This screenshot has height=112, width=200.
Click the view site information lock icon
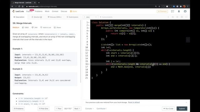tap(27, 6)
